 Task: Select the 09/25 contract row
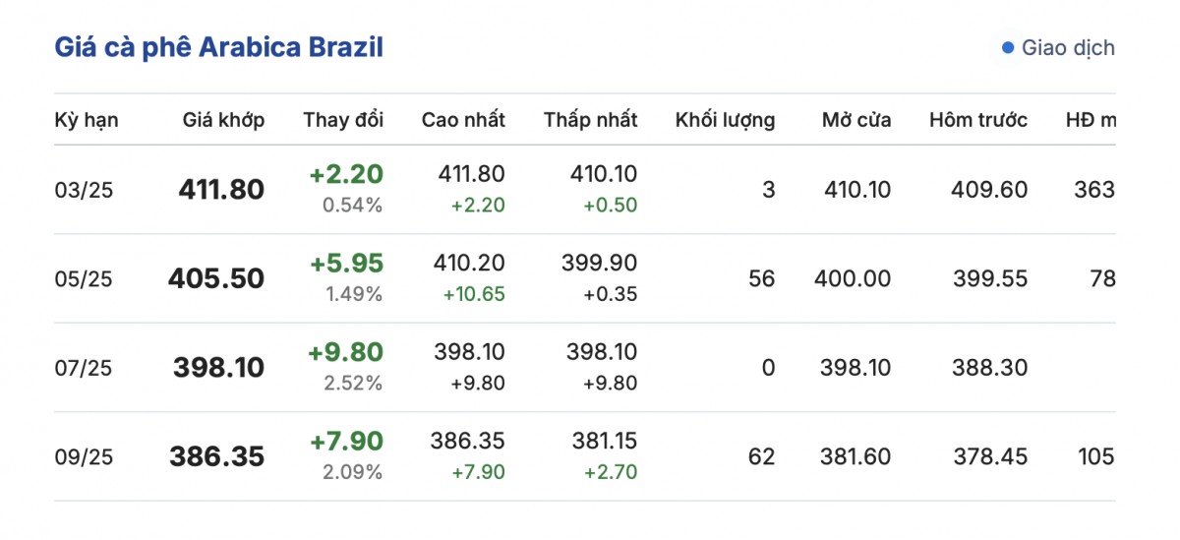coord(84,457)
